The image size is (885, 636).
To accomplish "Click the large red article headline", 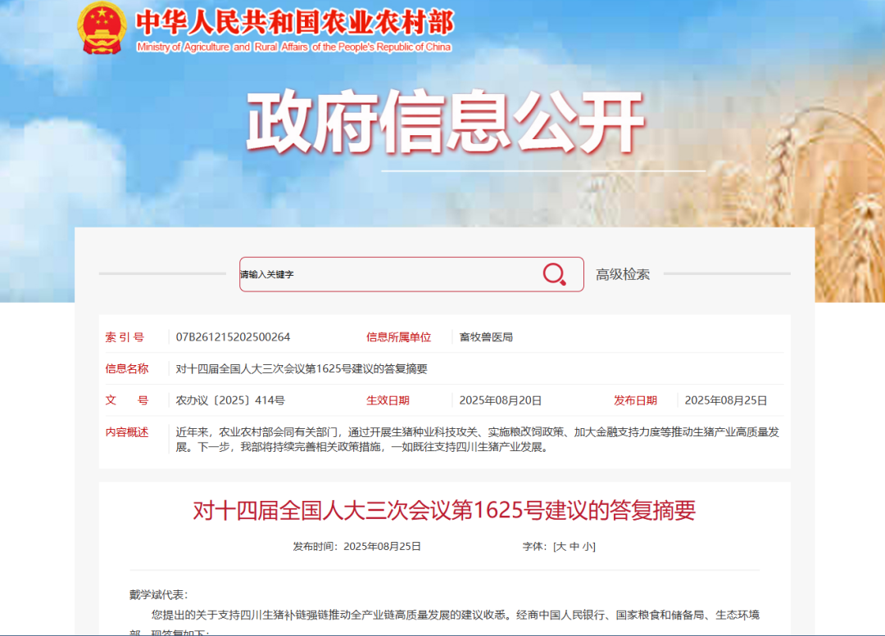I will point(444,511).
